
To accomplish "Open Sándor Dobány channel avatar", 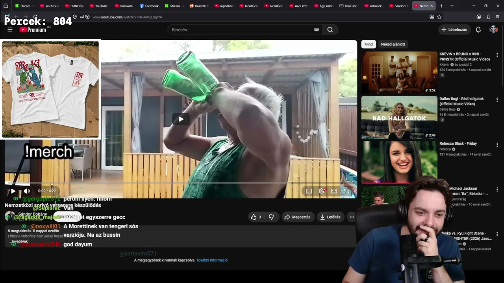I will point(9,216).
